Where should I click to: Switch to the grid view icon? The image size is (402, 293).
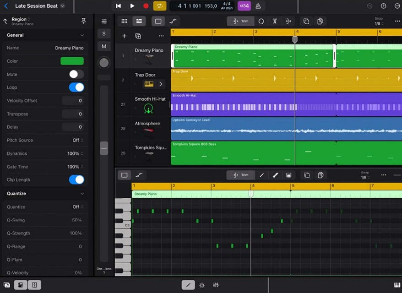coord(125,21)
